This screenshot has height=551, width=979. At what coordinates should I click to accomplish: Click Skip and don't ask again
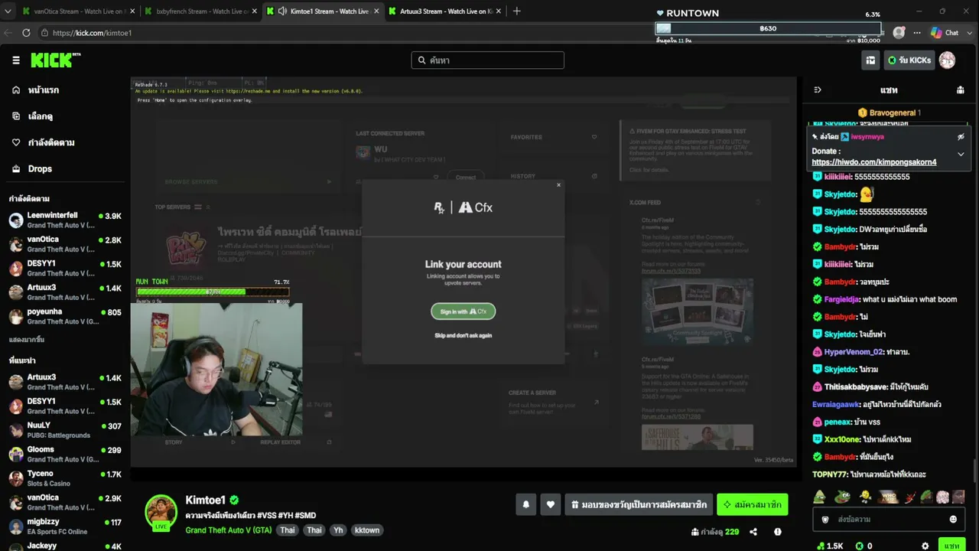463,335
